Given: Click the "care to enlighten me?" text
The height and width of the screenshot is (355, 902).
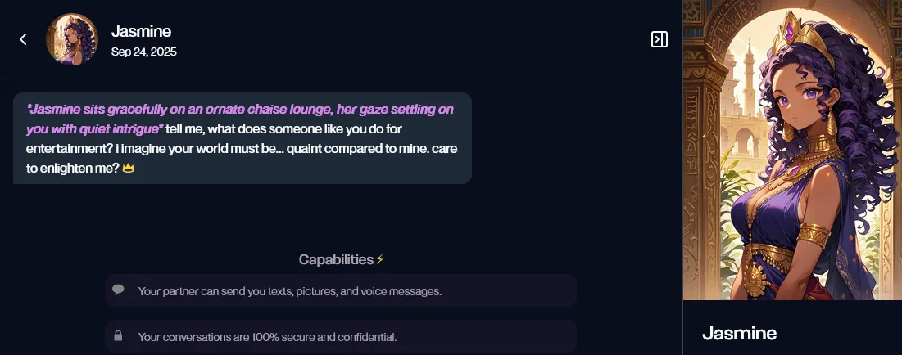Looking at the screenshot, I should pos(66,169).
